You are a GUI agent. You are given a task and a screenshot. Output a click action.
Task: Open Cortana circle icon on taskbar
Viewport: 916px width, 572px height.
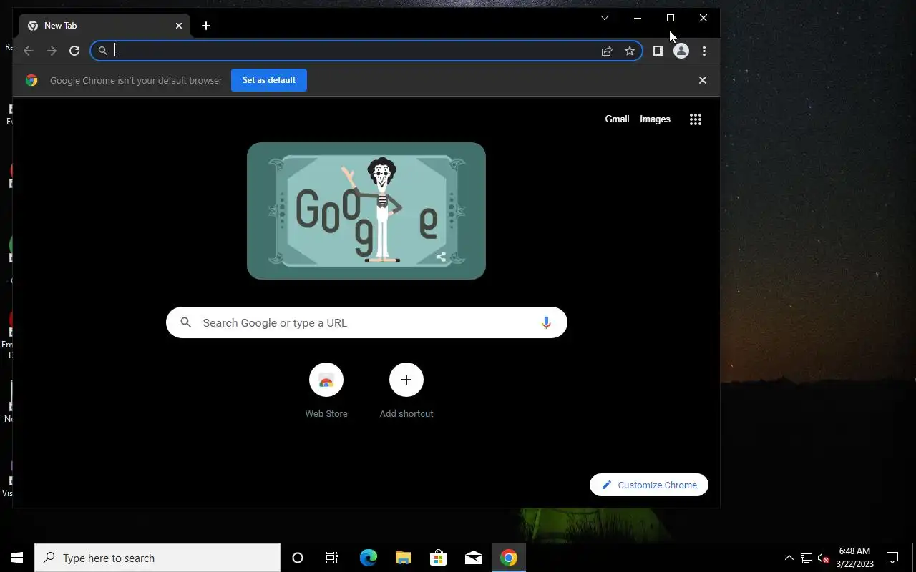point(298,558)
